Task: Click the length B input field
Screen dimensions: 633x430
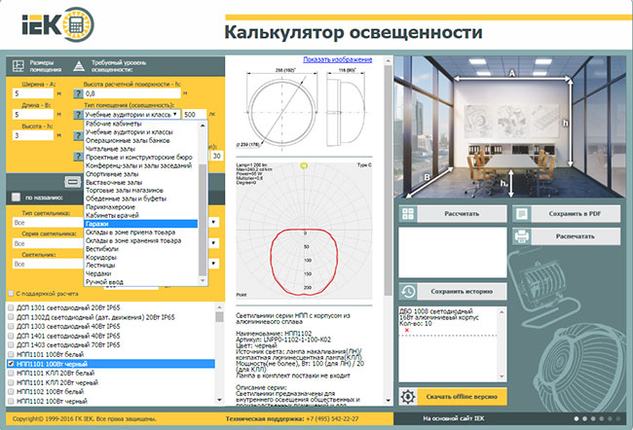Action: coord(33,115)
